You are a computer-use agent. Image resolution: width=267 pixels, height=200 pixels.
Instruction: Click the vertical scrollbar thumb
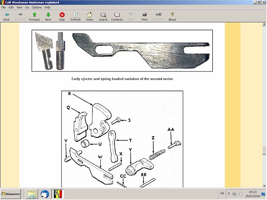(x=264, y=150)
